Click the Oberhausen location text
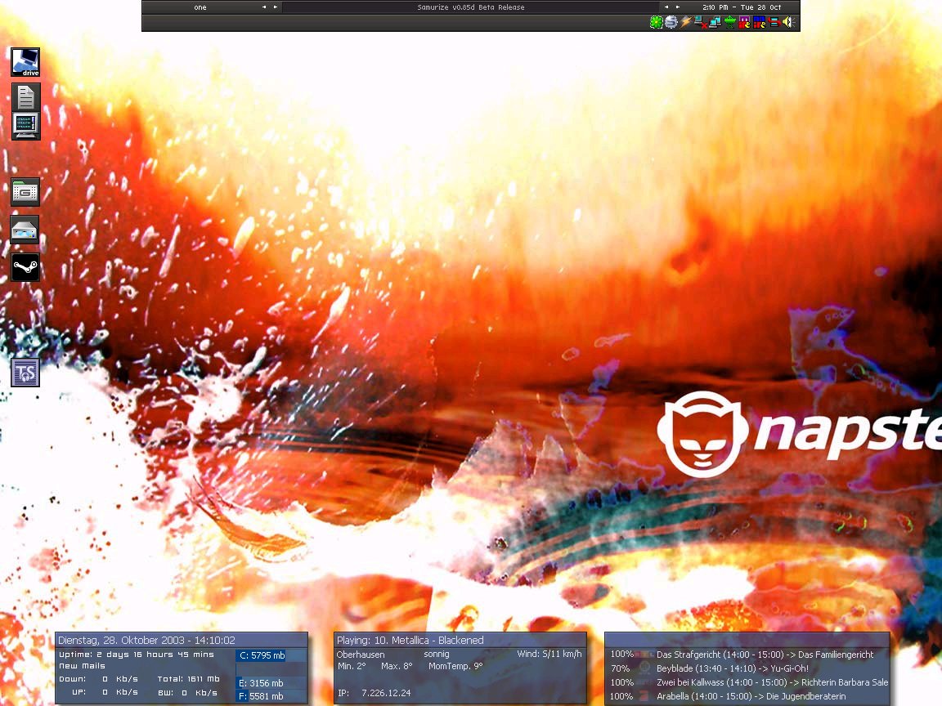Image resolution: width=942 pixels, height=706 pixels. coord(361,655)
